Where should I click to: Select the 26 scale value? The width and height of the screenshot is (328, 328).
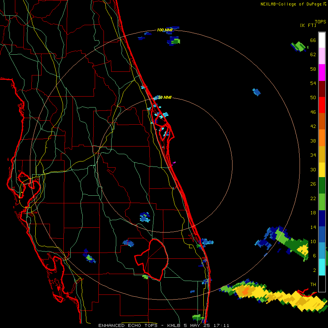313,184
